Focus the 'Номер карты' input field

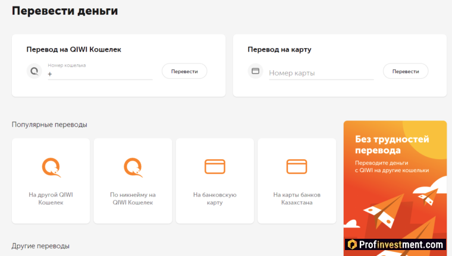point(321,73)
